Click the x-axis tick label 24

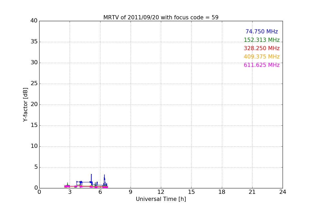(283, 192)
